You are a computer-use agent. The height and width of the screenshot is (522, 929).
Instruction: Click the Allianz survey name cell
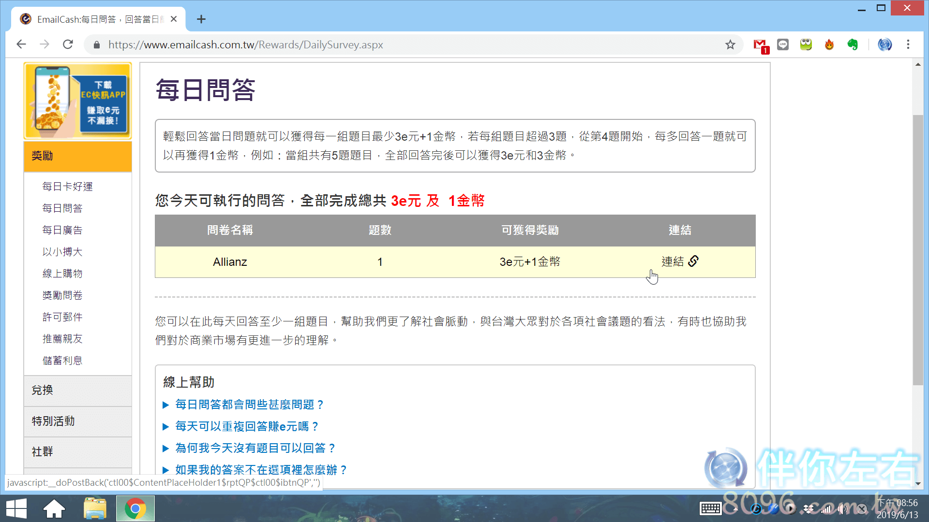coord(230,261)
